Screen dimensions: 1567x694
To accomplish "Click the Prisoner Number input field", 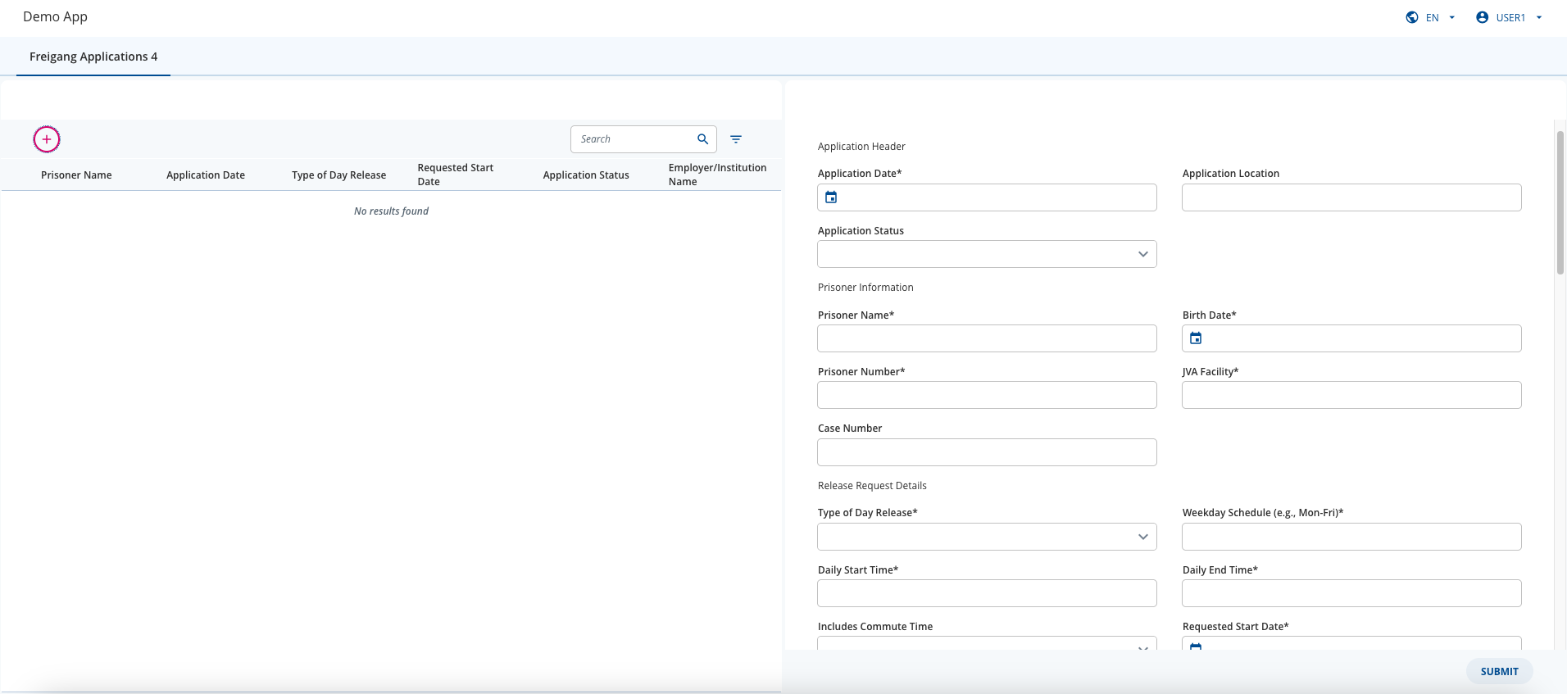I will coord(987,395).
